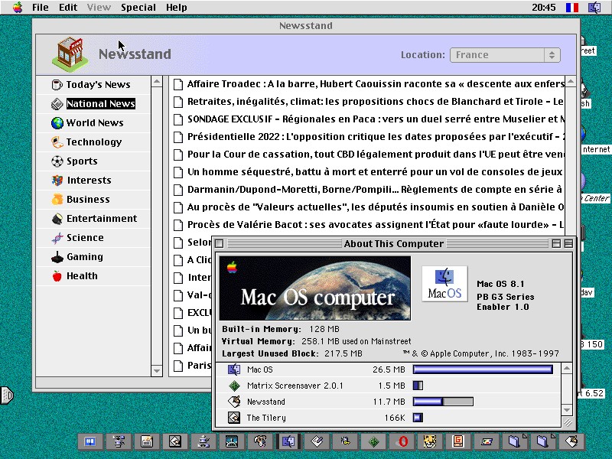Open the green Matrix Screensaver dock tile
The height and width of the screenshot is (459, 612).
[x=373, y=441]
